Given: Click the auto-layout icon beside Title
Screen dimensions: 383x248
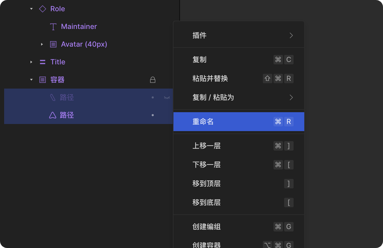Looking at the screenshot, I should [x=42, y=62].
